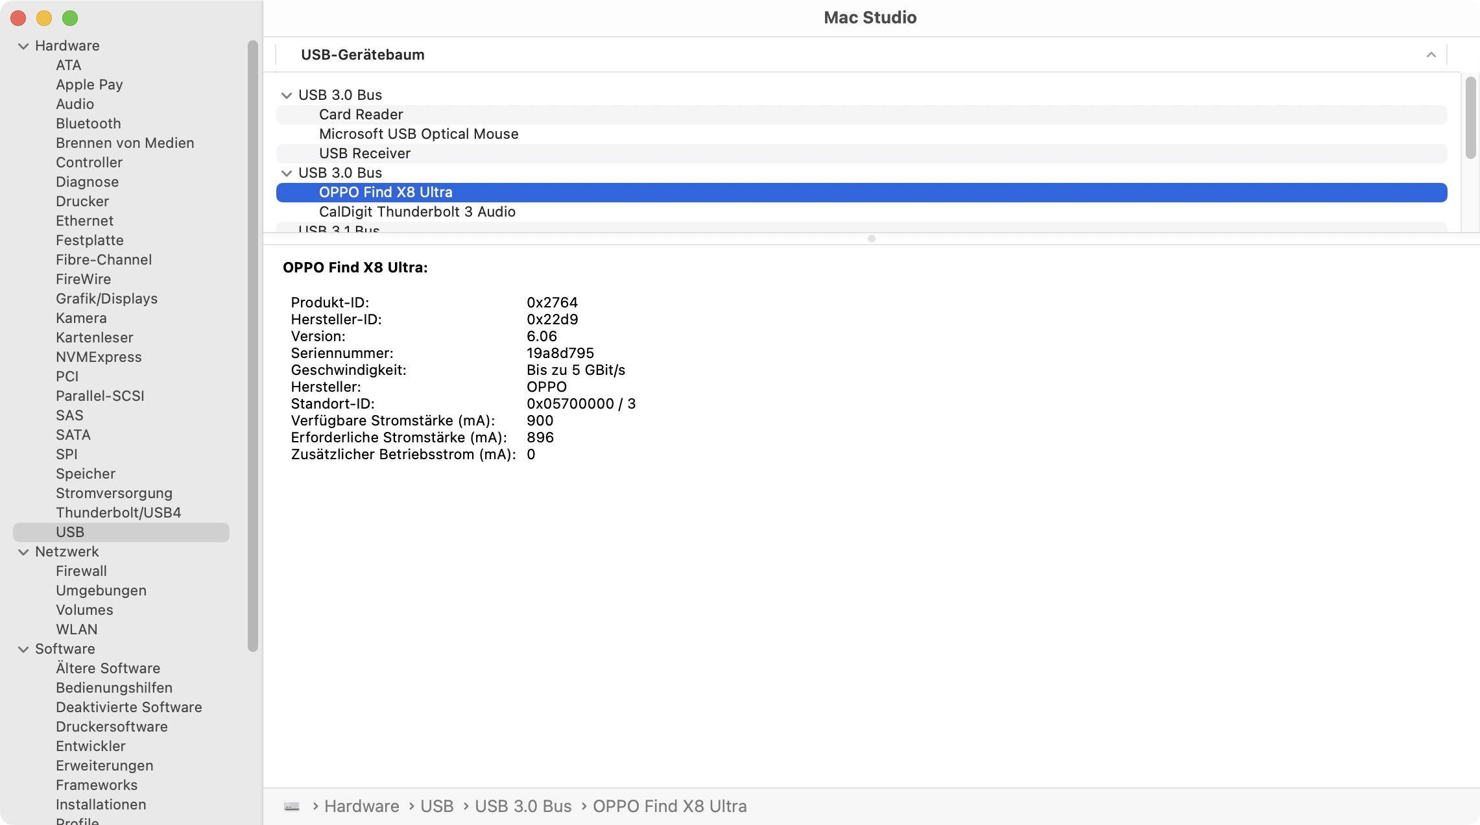Select the USB sidebar entry

(x=121, y=532)
